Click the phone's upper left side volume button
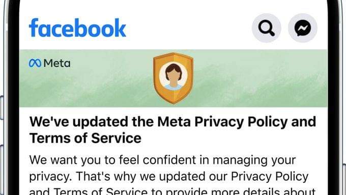Screen dimensions: 346x195 point(2,108)
